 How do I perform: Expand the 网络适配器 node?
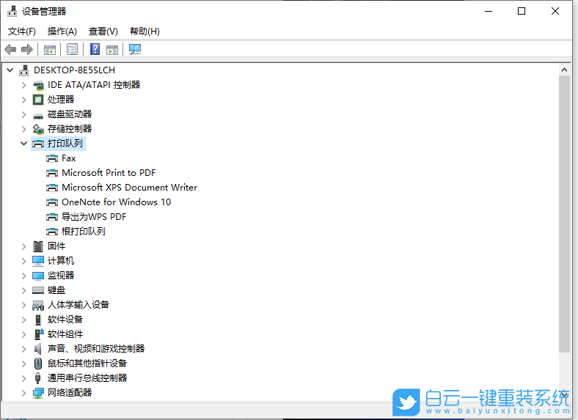click(x=24, y=393)
